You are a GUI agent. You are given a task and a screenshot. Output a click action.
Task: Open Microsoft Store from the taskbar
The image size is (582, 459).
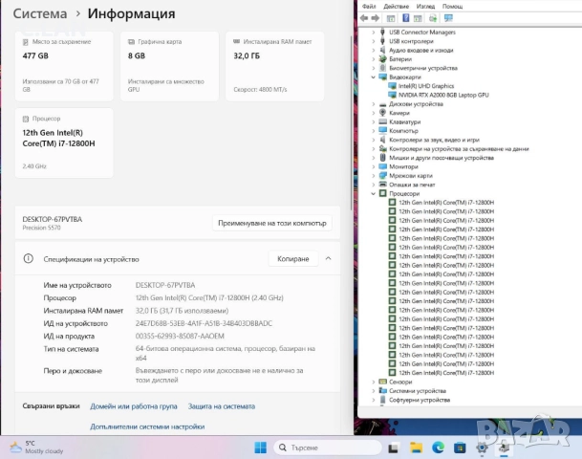click(460, 448)
